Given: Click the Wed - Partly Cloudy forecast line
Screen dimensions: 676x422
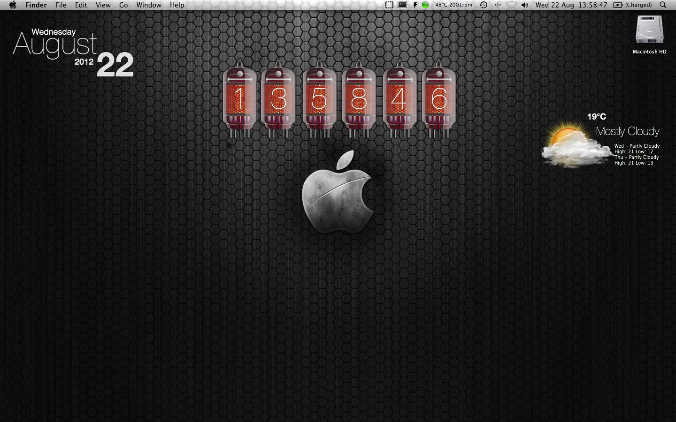Looking at the screenshot, I should pos(637,146).
